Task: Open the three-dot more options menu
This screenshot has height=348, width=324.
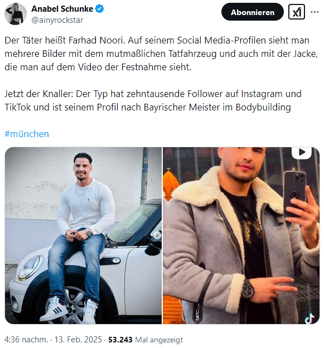Action: click(x=315, y=12)
